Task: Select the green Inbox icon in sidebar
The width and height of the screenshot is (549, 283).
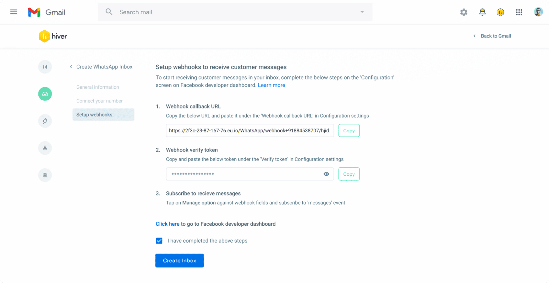Action: coord(45,94)
